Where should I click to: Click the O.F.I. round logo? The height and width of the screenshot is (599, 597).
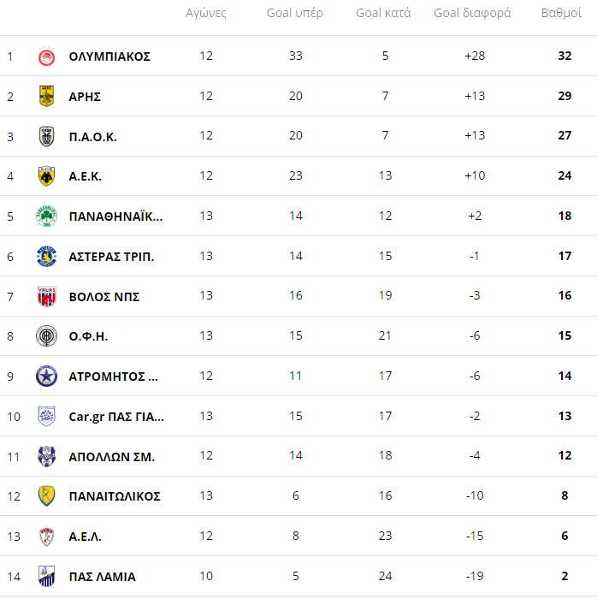coord(46,336)
